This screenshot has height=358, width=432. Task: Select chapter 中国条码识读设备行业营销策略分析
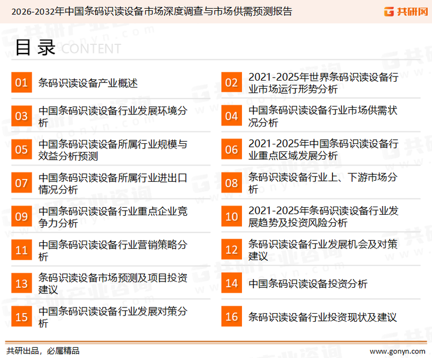[x=113, y=250]
